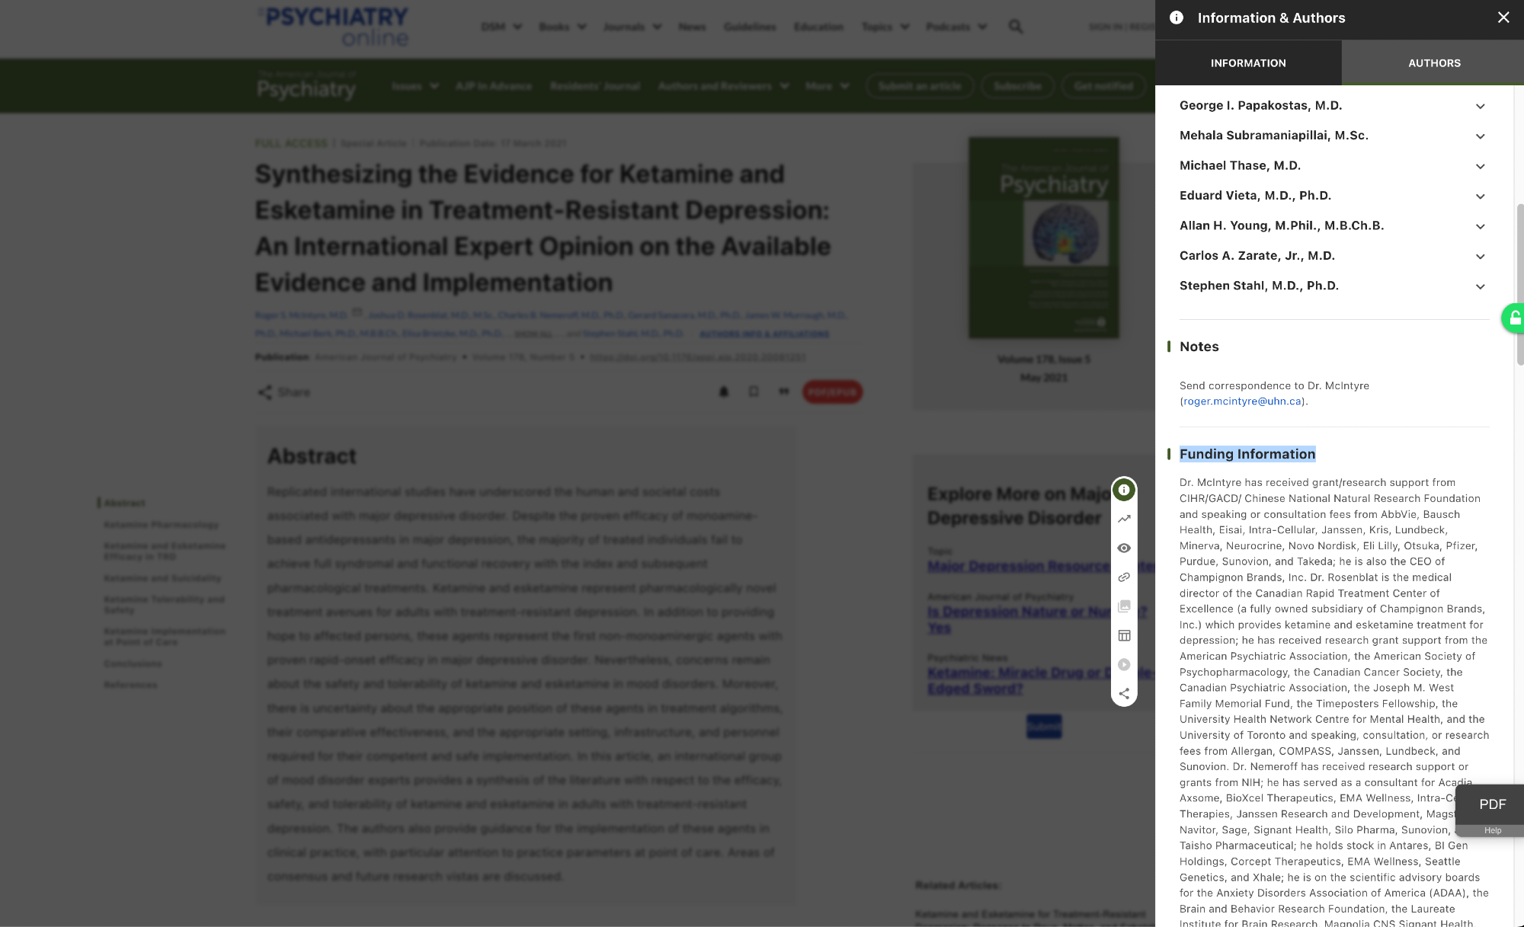Open the Tables grid icon
1524x927 pixels.
tap(1124, 635)
